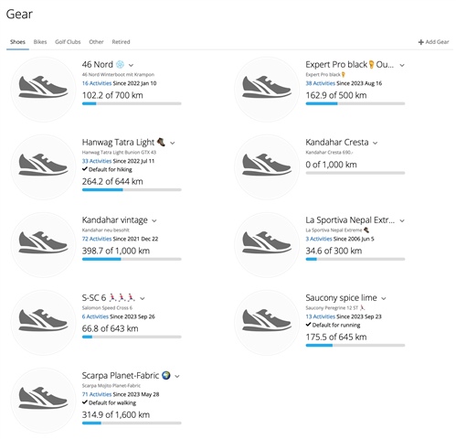Click the Default for running checkmark
The width and height of the screenshot is (456, 439).
(x=308, y=325)
